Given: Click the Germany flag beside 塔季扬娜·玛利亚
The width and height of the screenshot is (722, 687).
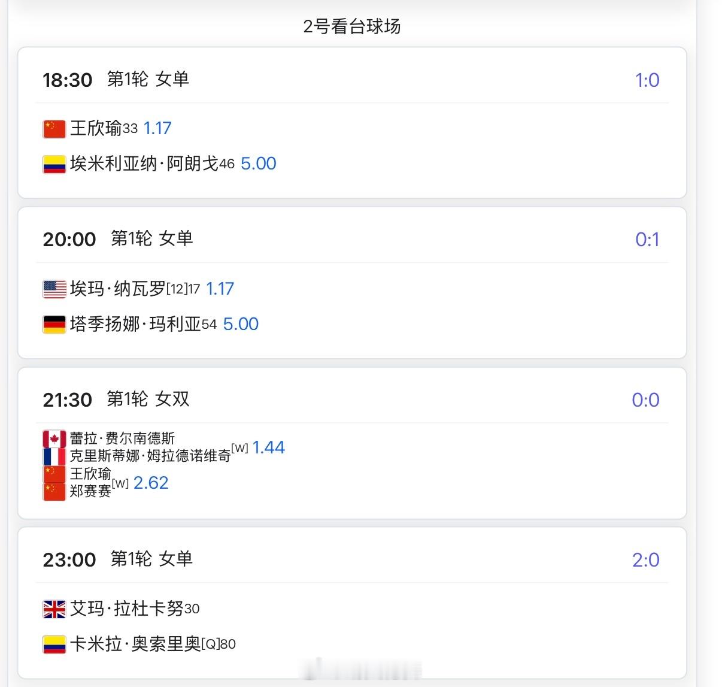Looking at the screenshot, I should [54, 324].
